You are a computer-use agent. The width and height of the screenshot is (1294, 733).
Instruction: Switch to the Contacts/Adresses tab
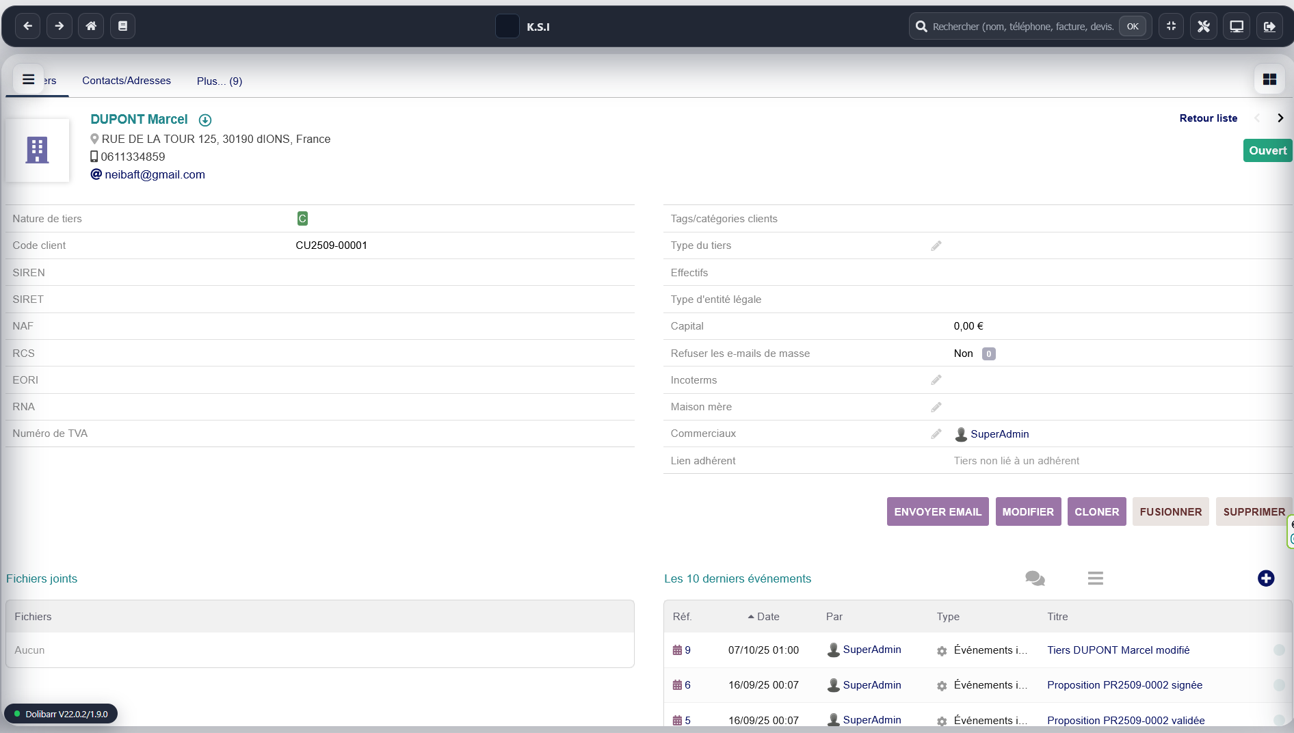click(x=127, y=81)
